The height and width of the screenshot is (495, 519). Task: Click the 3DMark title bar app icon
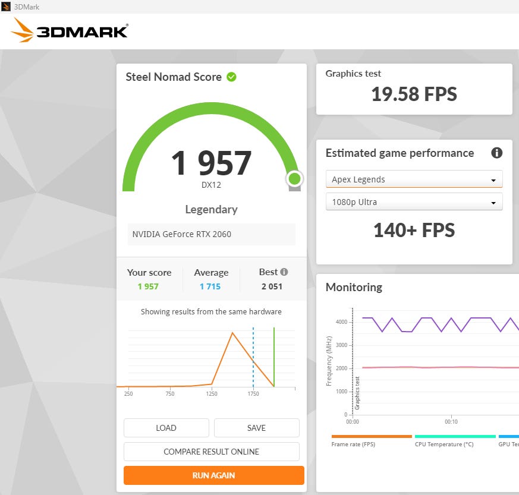click(6, 7)
